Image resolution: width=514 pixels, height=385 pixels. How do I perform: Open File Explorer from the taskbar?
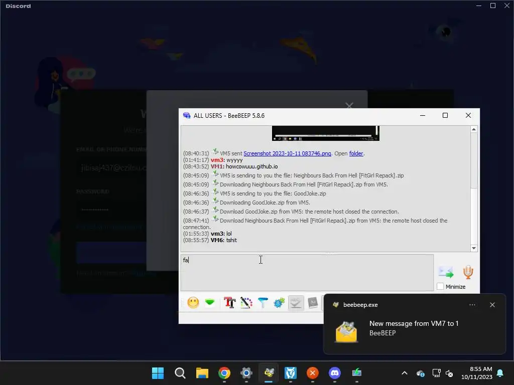(202, 373)
